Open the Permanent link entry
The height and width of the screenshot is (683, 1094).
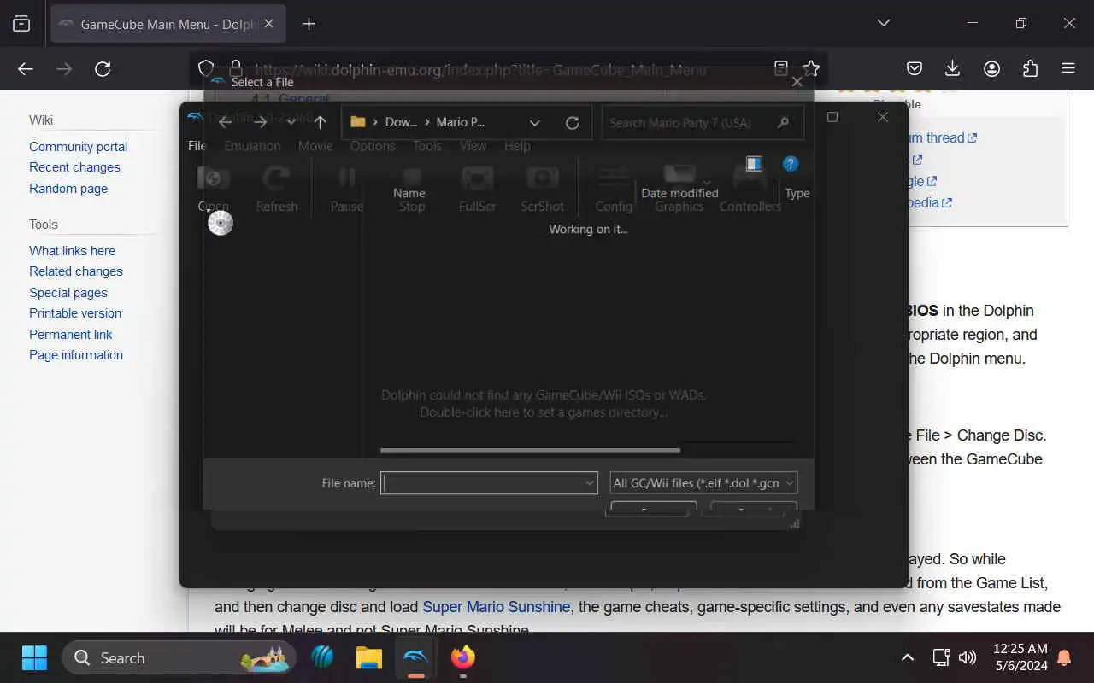pyautogui.click(x=71, y=335)
